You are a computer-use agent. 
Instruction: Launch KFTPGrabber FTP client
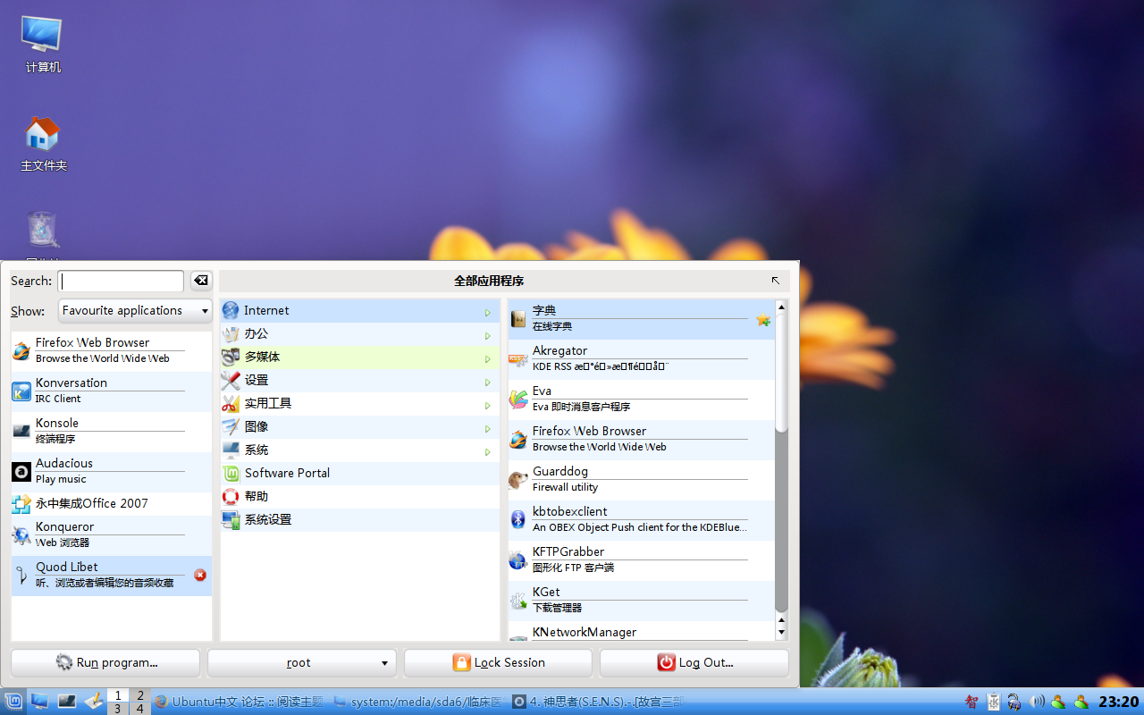[x=641, y=560]
